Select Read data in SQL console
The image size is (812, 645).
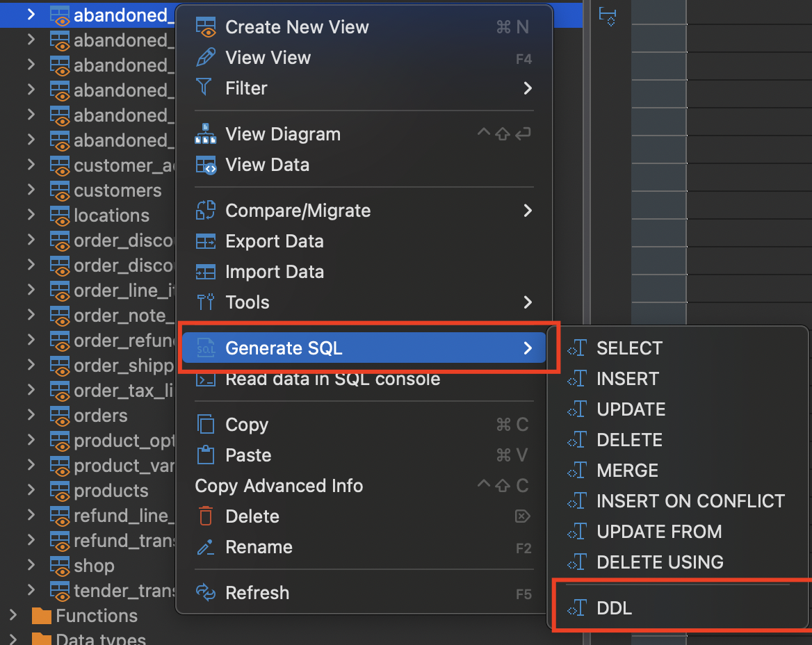click(x=332, y=379)
